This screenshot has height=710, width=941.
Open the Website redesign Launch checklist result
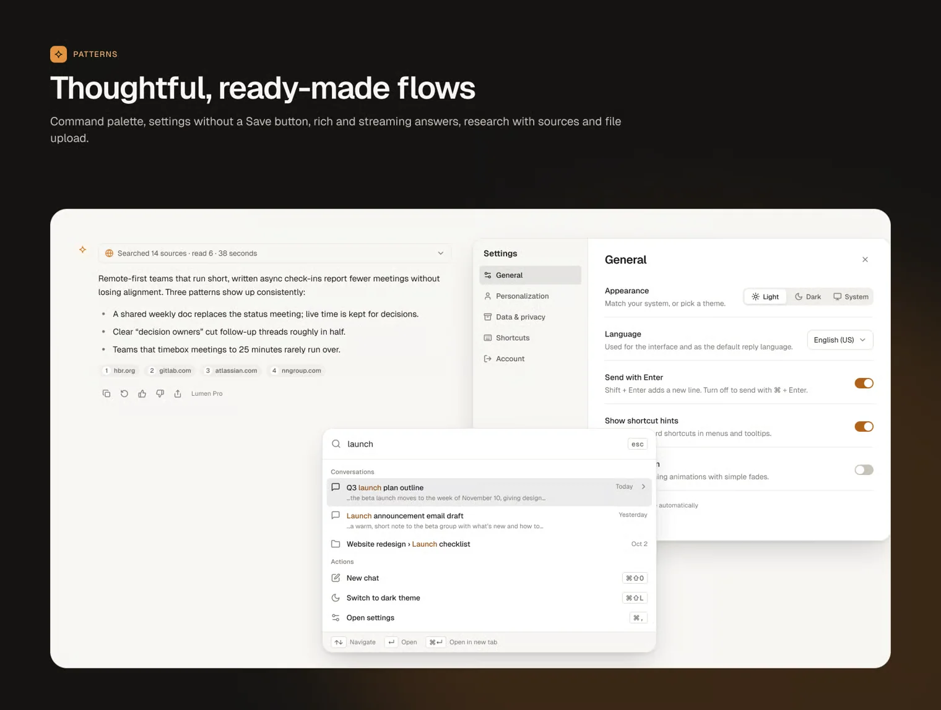(x=489, y=544)
